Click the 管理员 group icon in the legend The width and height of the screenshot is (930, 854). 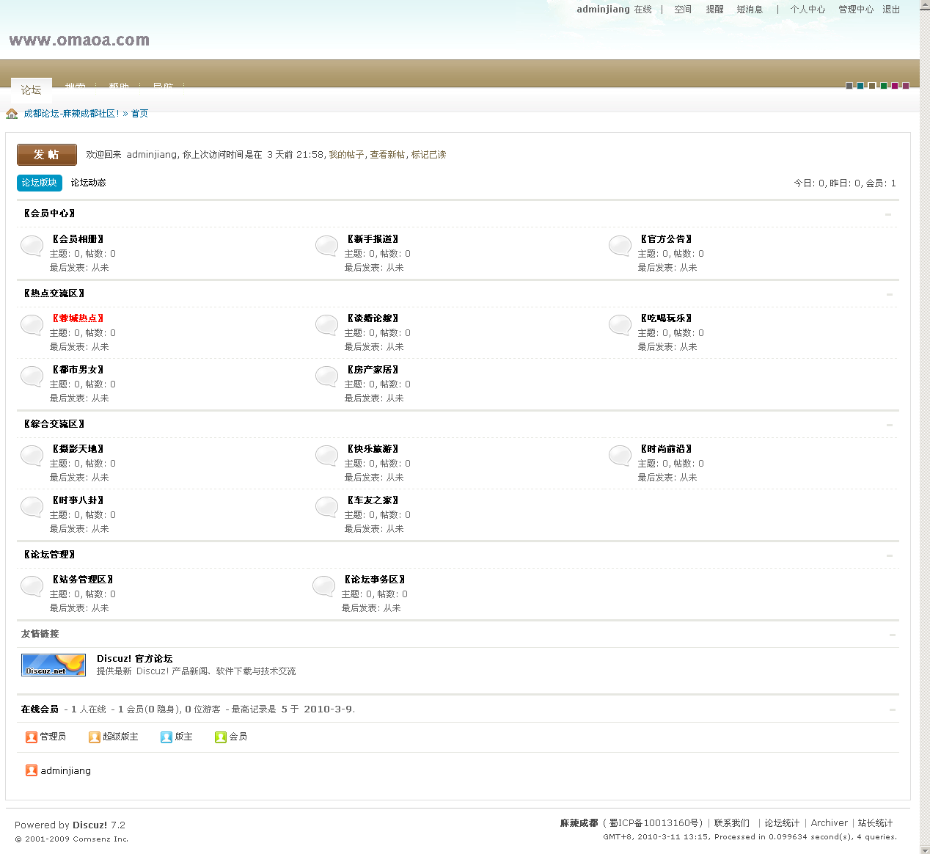pos(32,737)
